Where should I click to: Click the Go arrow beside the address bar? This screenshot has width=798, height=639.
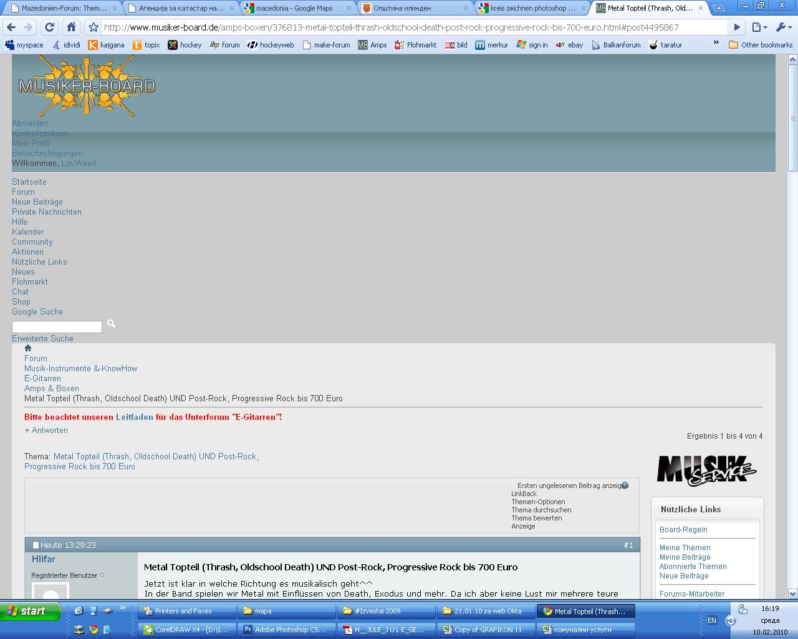tap(737, 27)
